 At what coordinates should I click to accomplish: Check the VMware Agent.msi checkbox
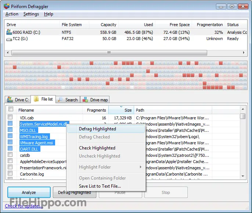tap(10, 142)
